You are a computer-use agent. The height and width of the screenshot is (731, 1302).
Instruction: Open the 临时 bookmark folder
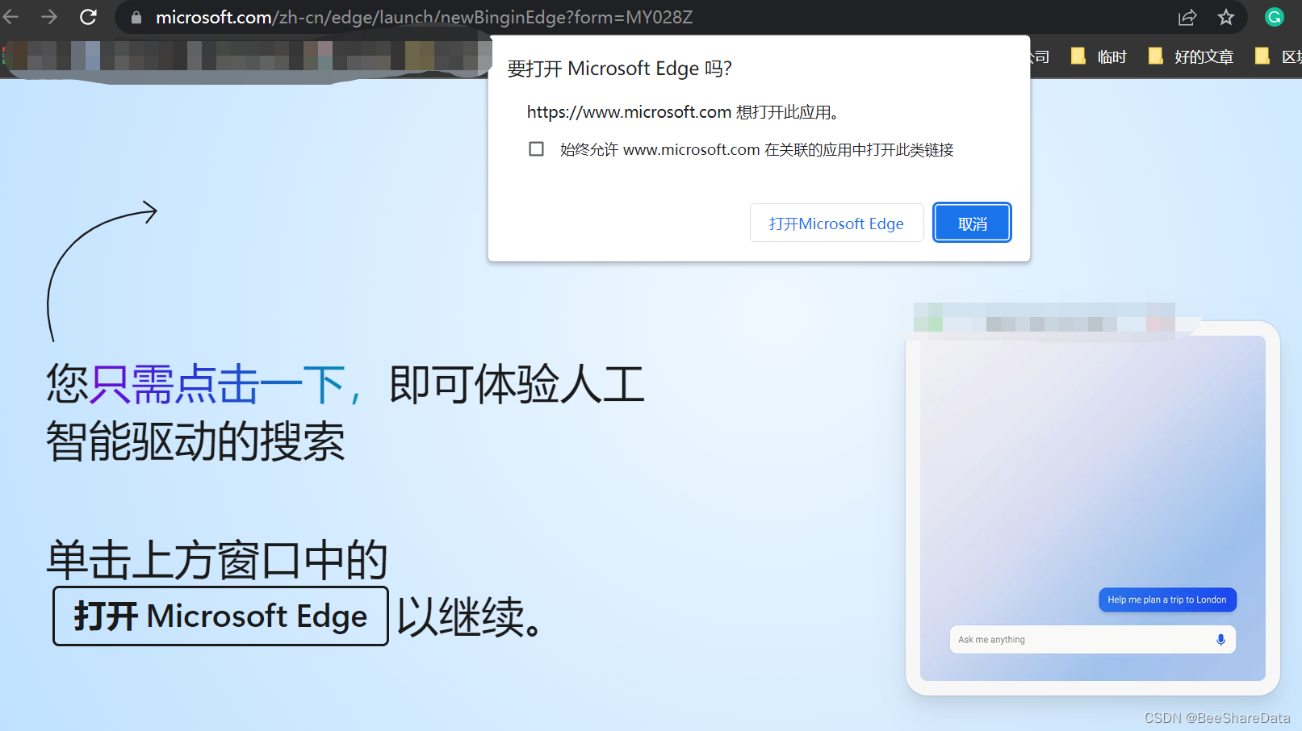tap(1099, 56)
